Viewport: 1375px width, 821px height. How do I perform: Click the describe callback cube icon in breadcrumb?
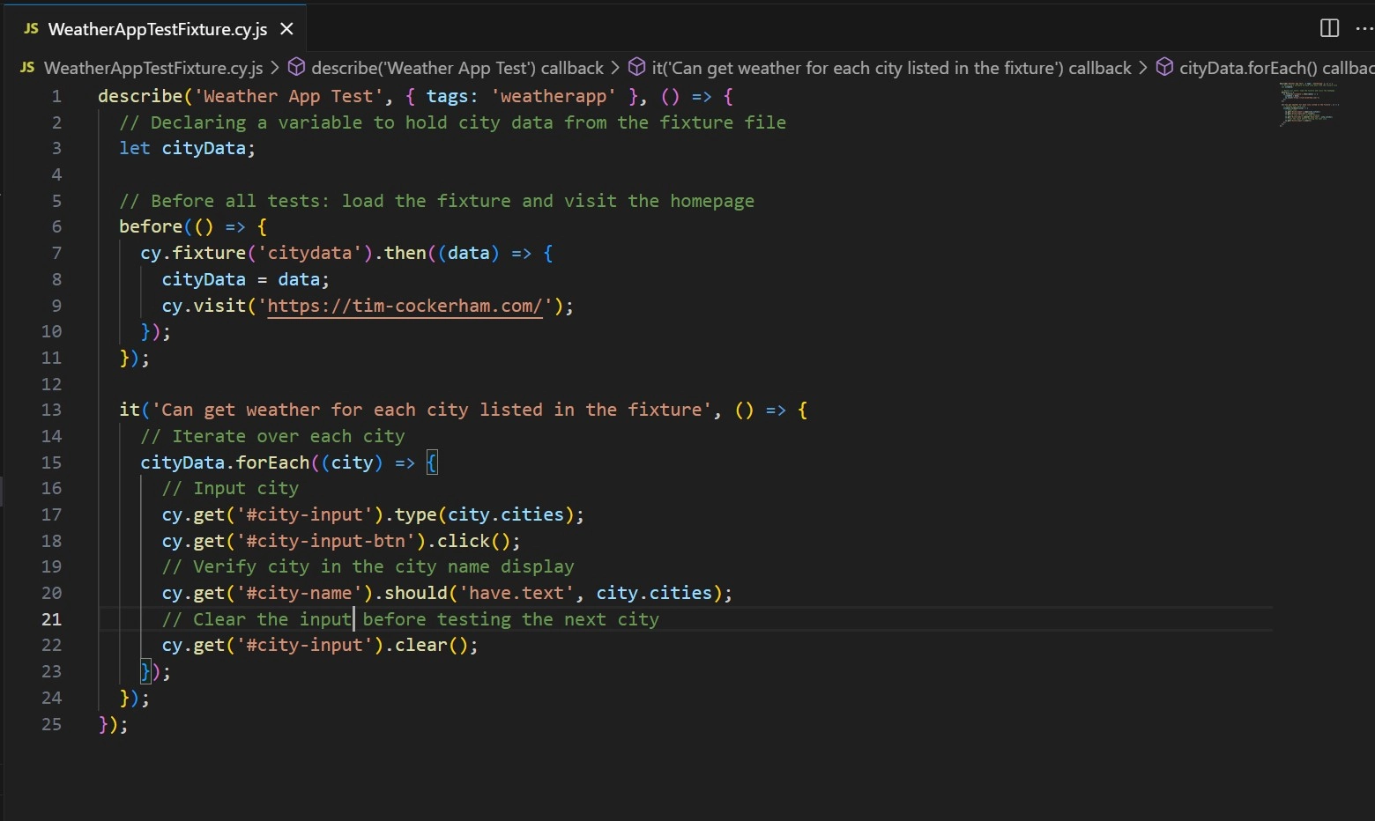297,68
